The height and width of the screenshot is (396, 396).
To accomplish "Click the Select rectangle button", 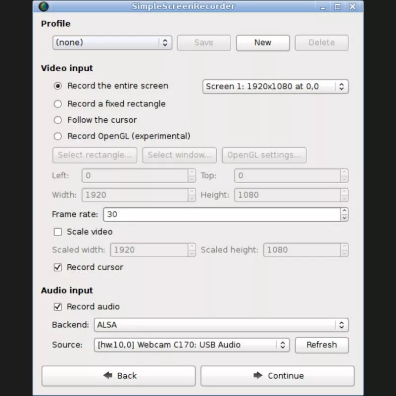I will (94, 155).
